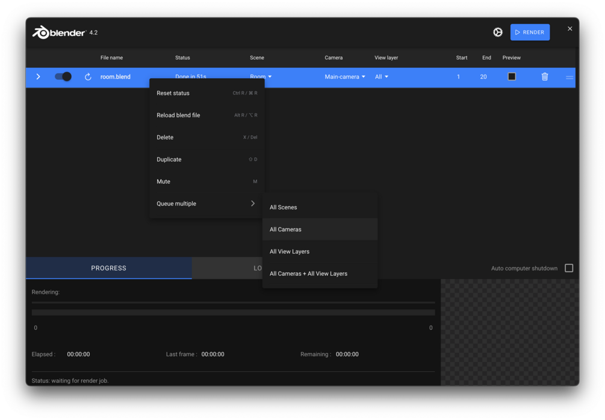Pick All Cameras in the submenu
605x420 pixels.
pyautogui.click(x=320, y=229)
